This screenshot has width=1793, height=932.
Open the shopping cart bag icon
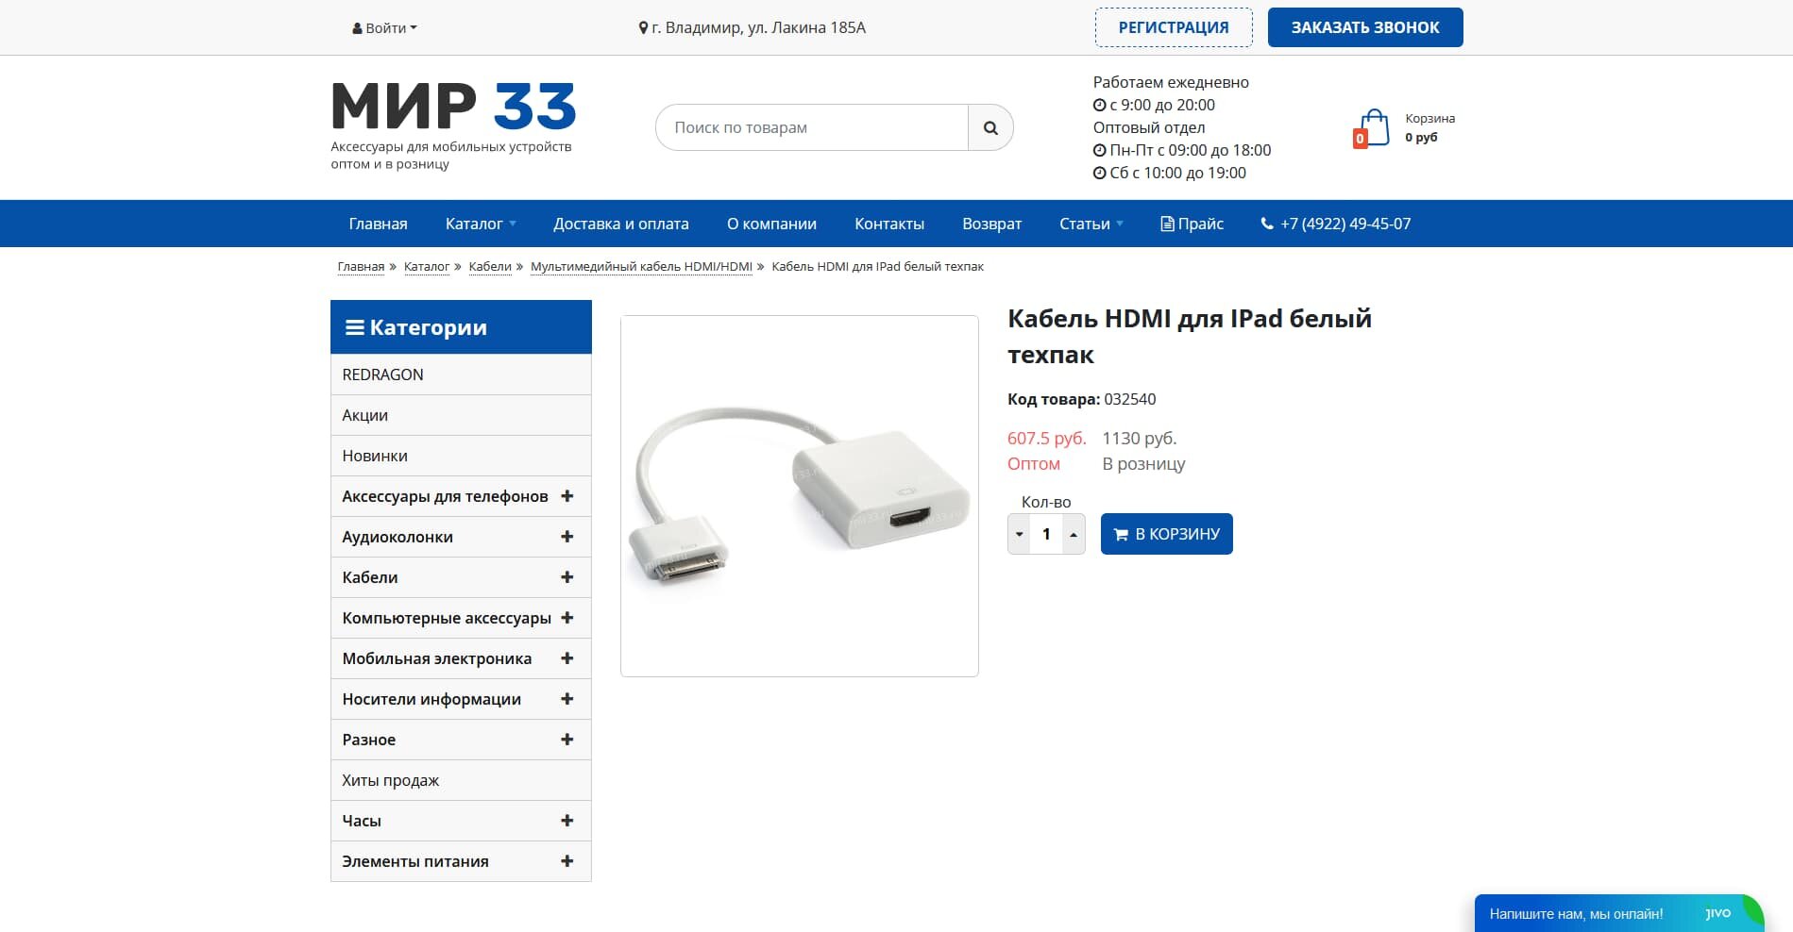pyautogui.click(x=1372, y=128)
